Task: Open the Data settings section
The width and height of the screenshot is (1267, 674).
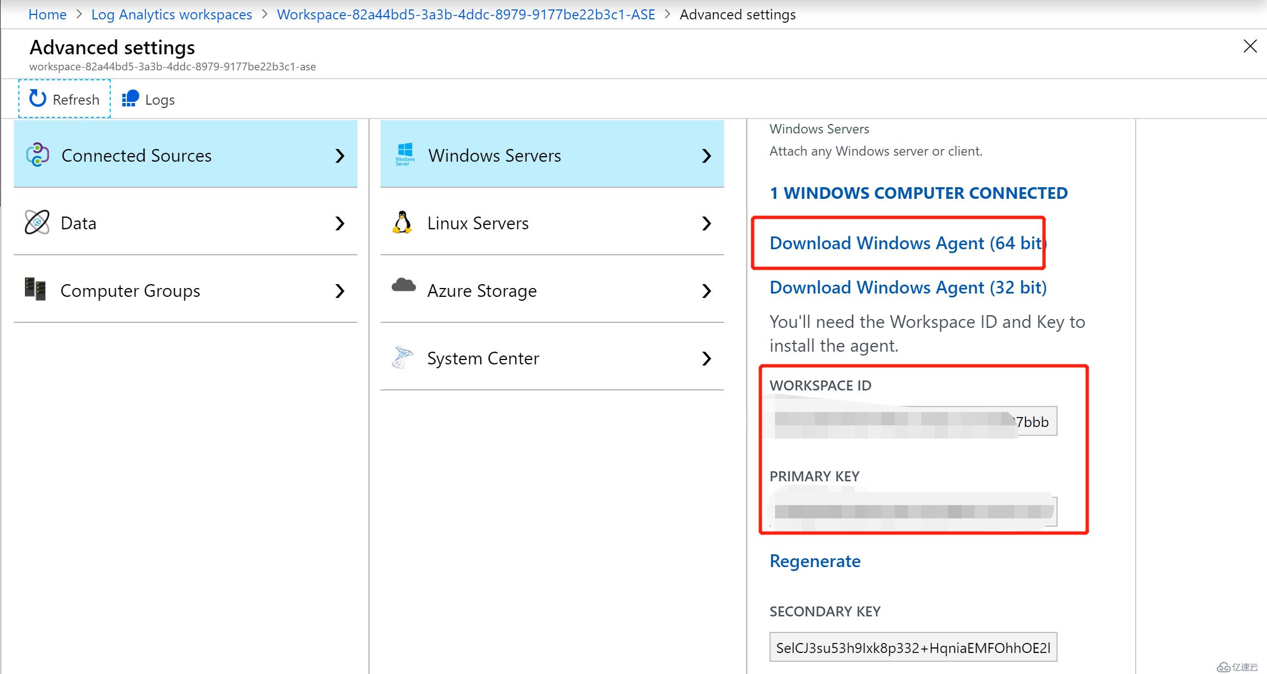Action: tap(186, 222)
